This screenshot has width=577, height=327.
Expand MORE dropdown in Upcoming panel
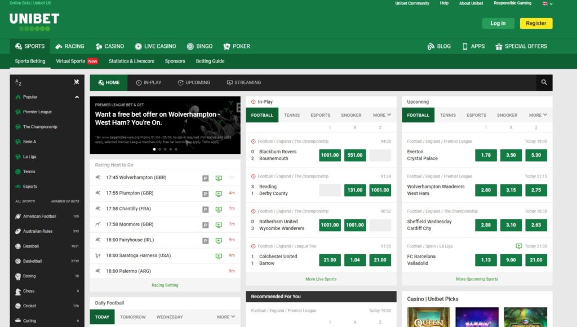tap(538, 115)
